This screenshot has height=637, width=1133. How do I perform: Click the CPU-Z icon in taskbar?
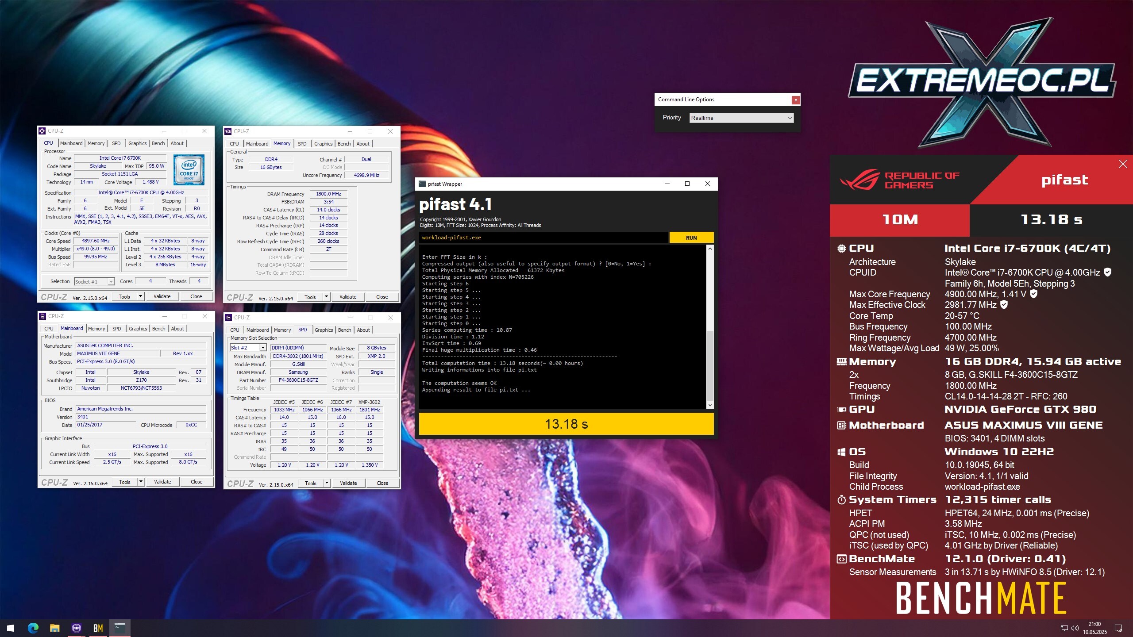(76, 628)
